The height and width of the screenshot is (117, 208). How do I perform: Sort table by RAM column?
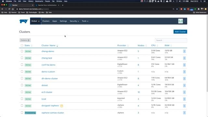pos(168,45)
